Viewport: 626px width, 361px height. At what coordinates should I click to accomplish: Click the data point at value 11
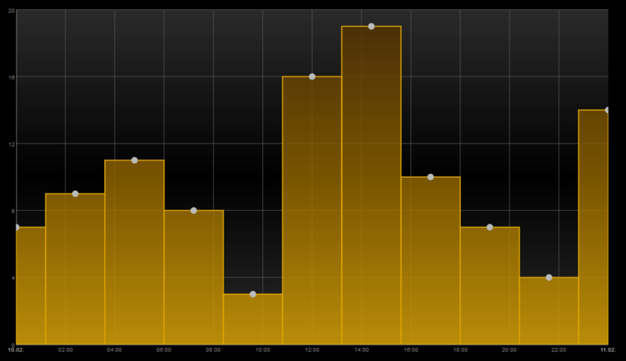click(x=135, y=160)
